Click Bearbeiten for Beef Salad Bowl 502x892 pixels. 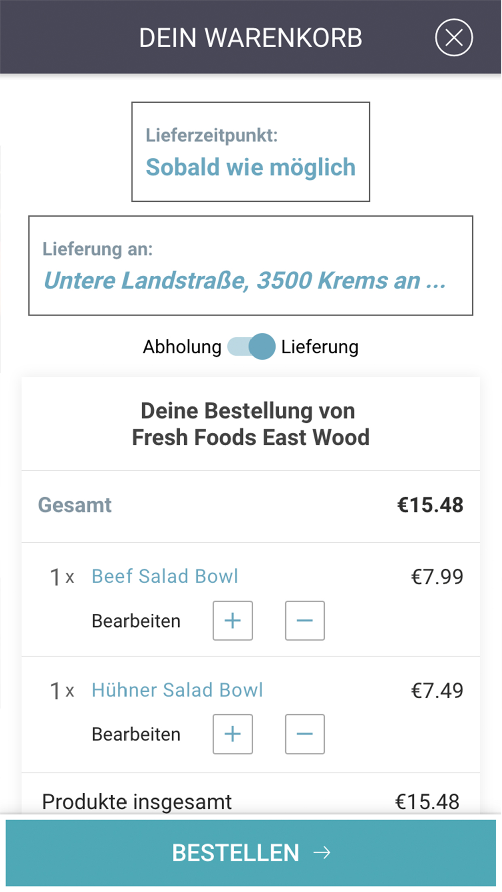[x=136, y=621]
